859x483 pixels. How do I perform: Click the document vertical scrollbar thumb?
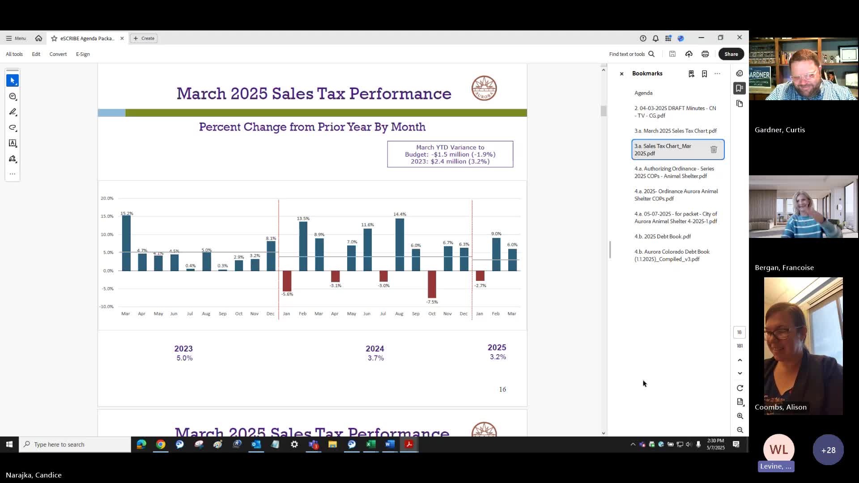[x=604, y=111]
